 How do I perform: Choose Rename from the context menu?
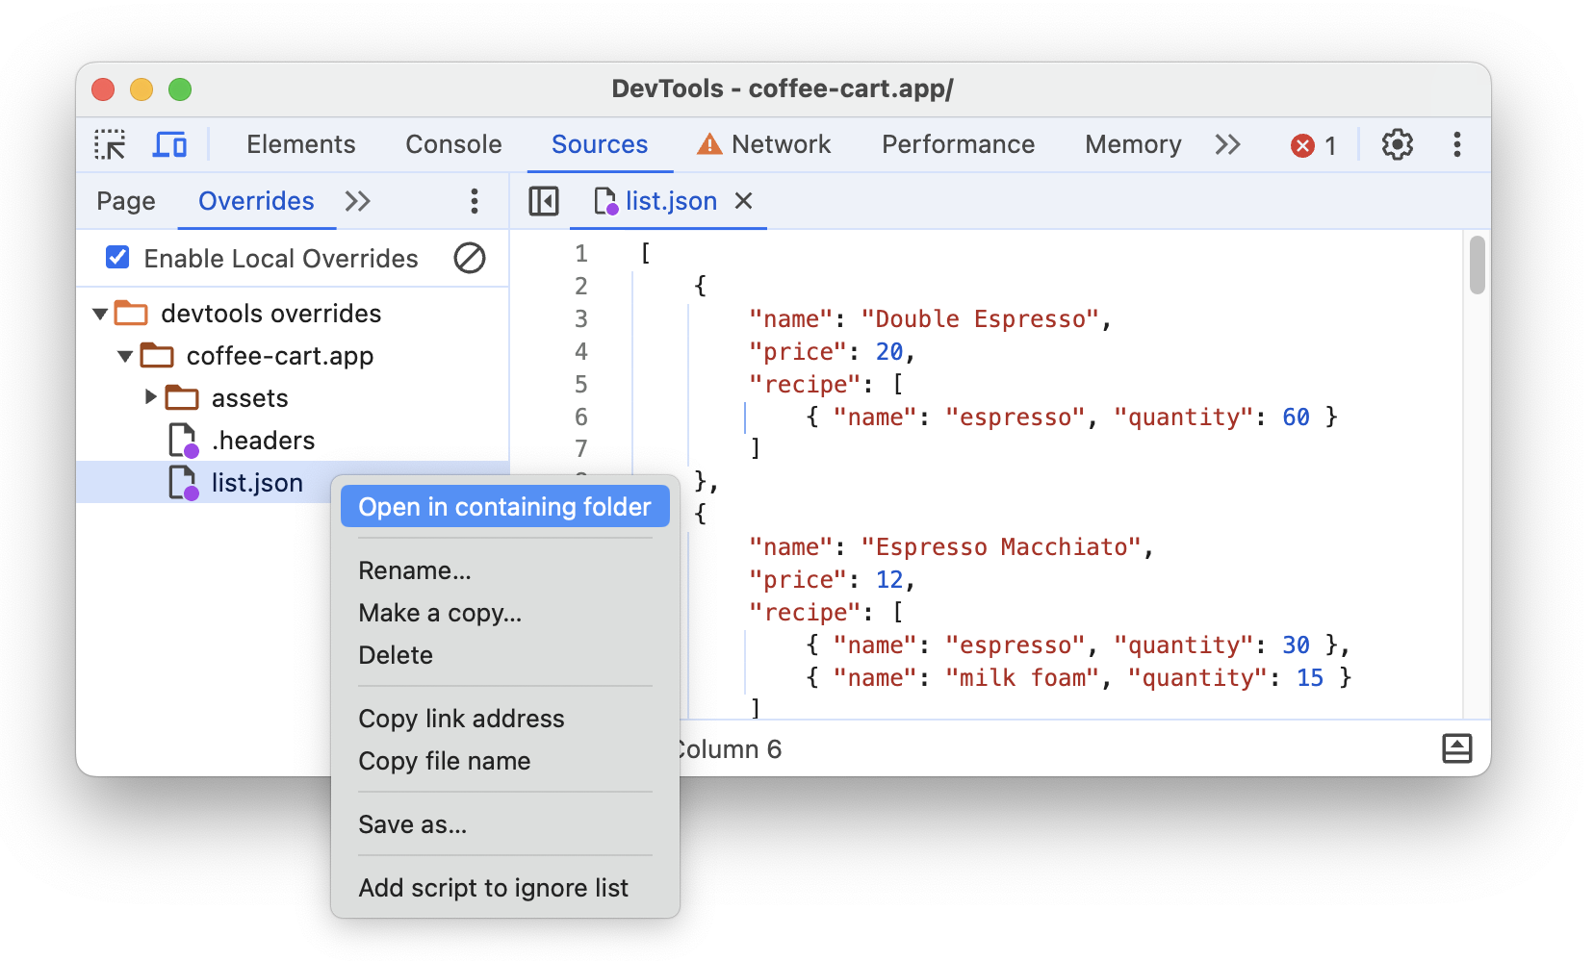(x=414, y=569)
